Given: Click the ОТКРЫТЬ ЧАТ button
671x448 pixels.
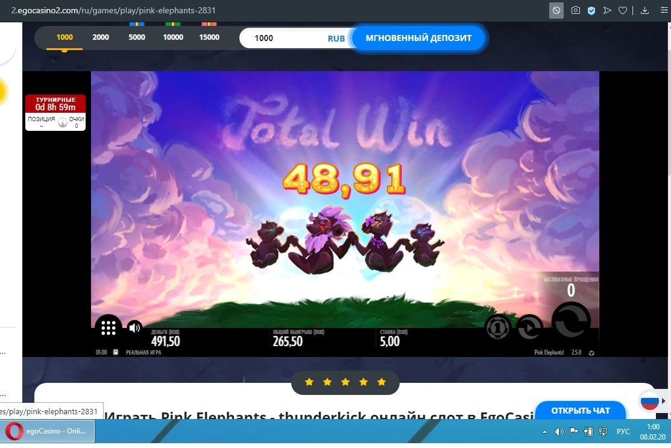Looking at the screenshot, I should point(580,411).
